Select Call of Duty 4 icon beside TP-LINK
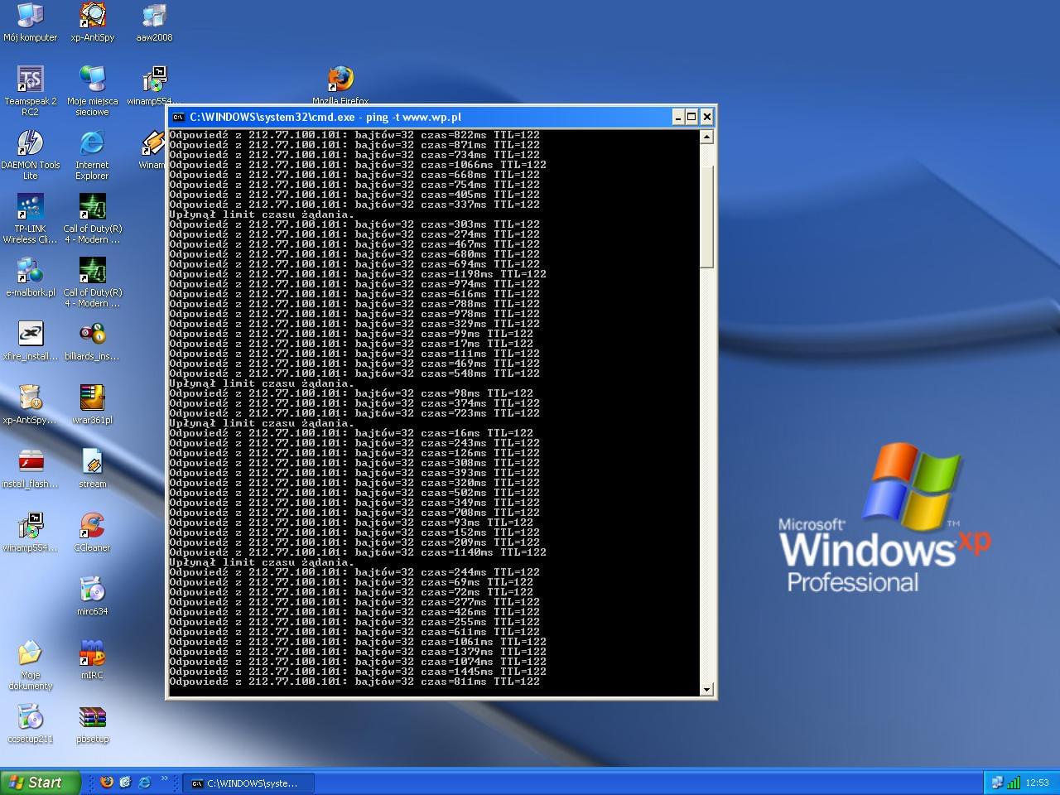1060x795 pixels. pos(92,219)
